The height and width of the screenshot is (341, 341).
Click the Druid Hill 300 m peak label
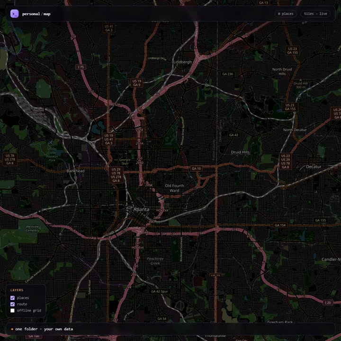tap(301, 85)
